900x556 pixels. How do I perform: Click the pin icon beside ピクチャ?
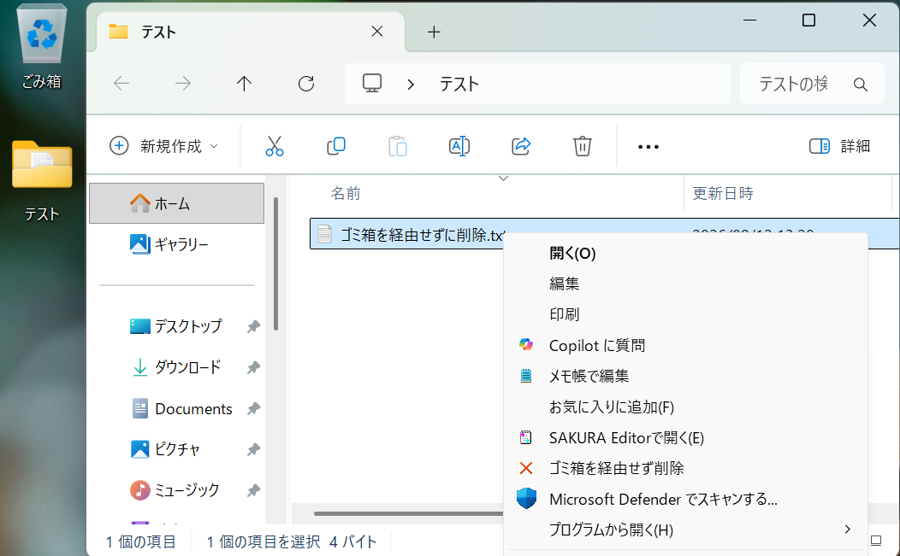tap(253, 449)
